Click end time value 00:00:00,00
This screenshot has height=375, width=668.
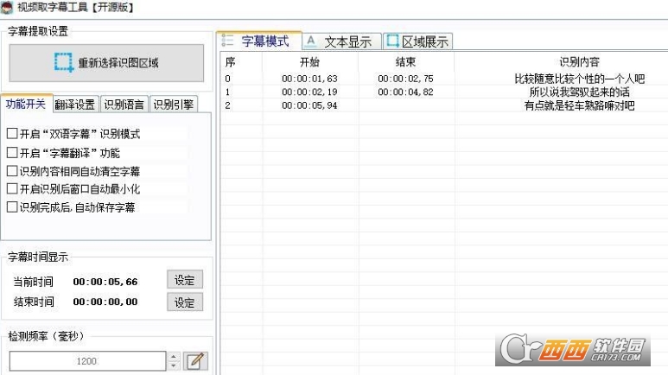pos(105,302)
